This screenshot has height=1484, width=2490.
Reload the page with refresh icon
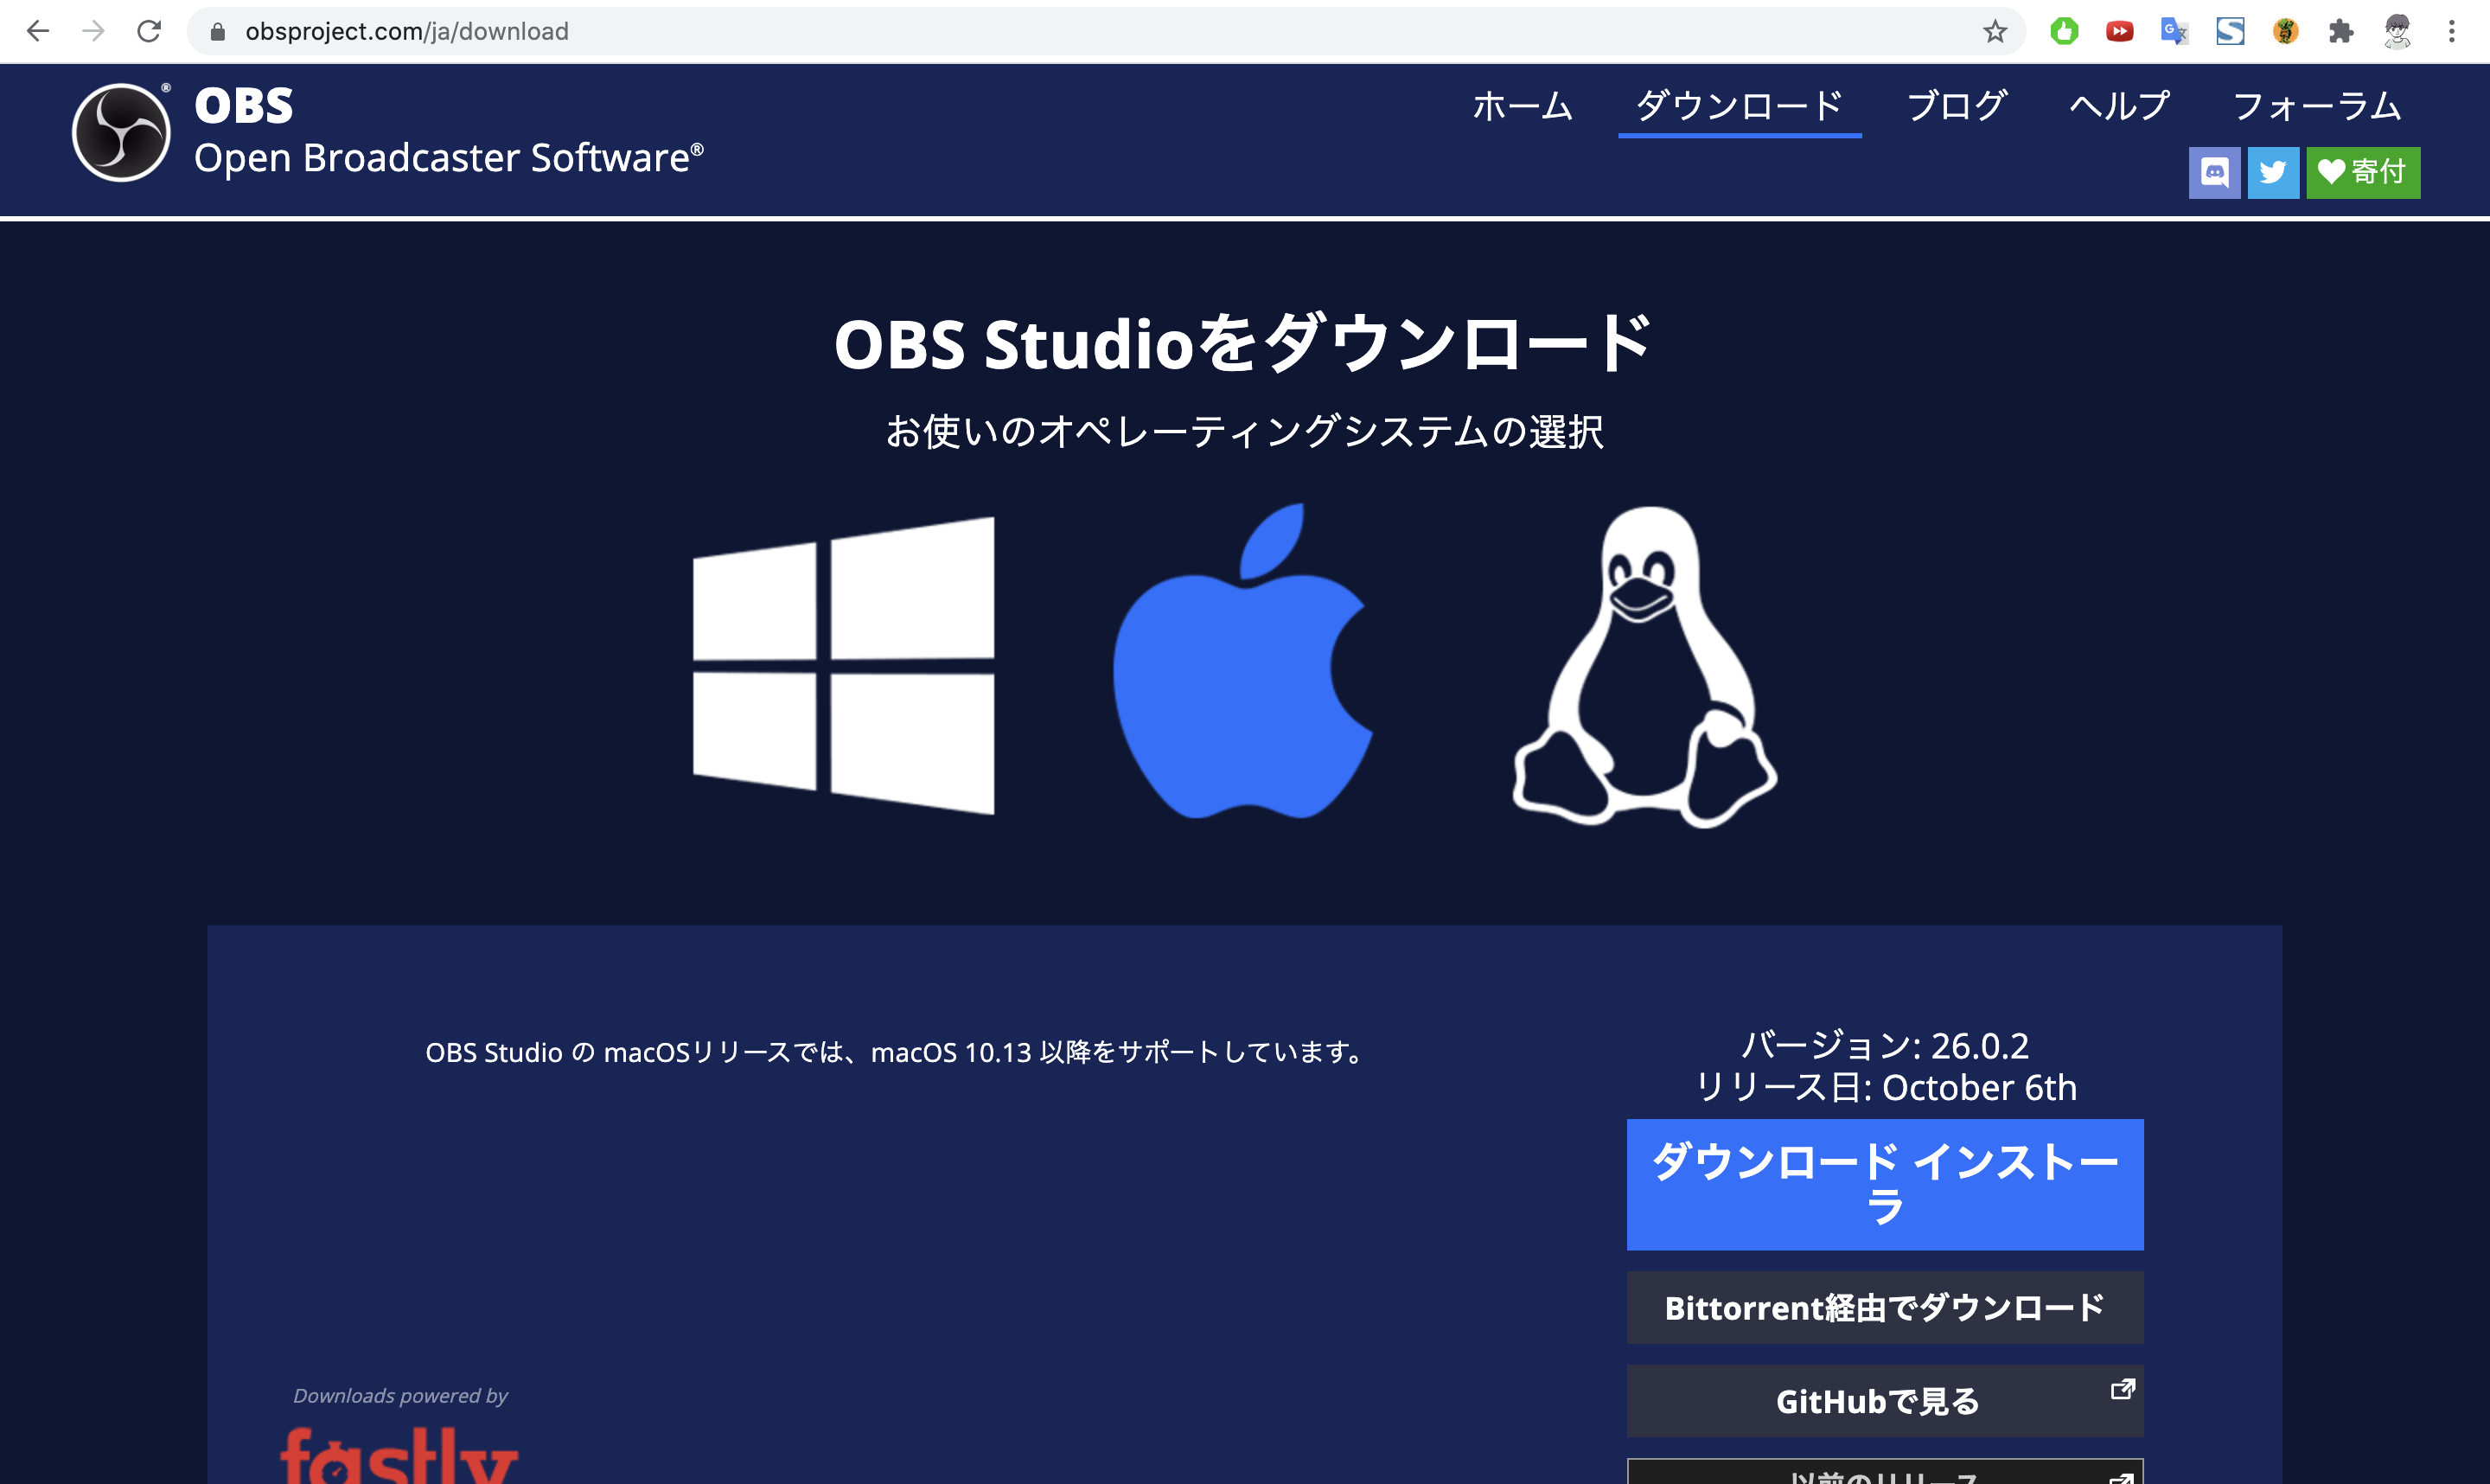pos(149,31)
